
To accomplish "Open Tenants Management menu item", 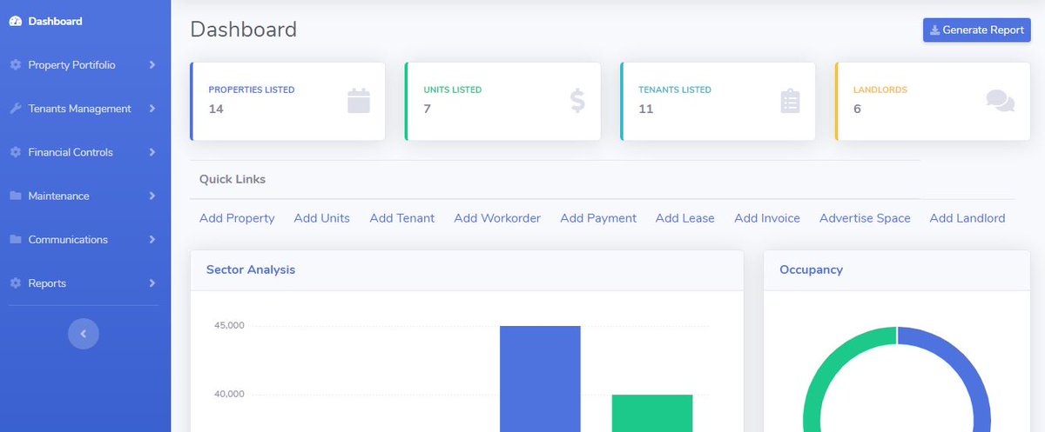I will [84, 109].
